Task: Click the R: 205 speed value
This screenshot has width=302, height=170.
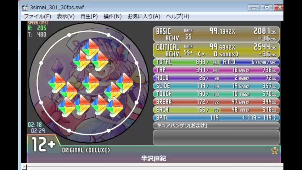Action: click(x=37, y=28)
